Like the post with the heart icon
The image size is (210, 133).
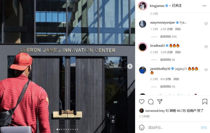pos(142,102)
